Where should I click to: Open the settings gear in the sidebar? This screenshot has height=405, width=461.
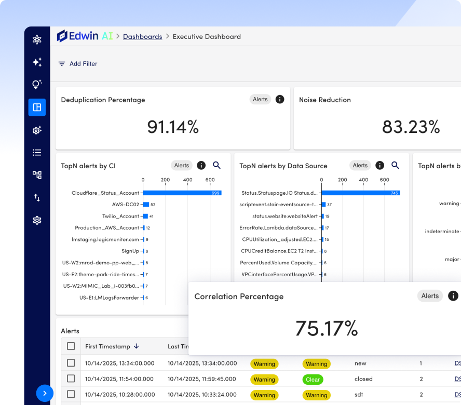(37, 220)
